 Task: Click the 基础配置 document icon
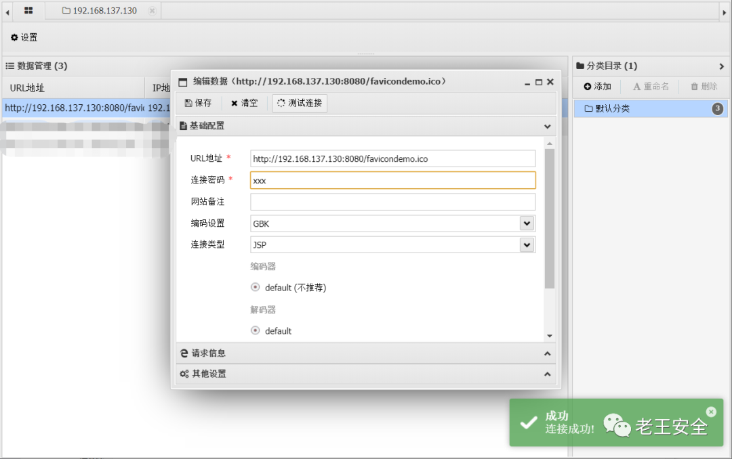184,126
